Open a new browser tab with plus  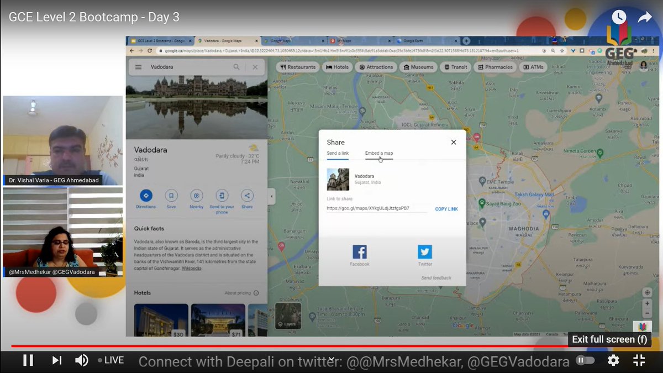466,41
